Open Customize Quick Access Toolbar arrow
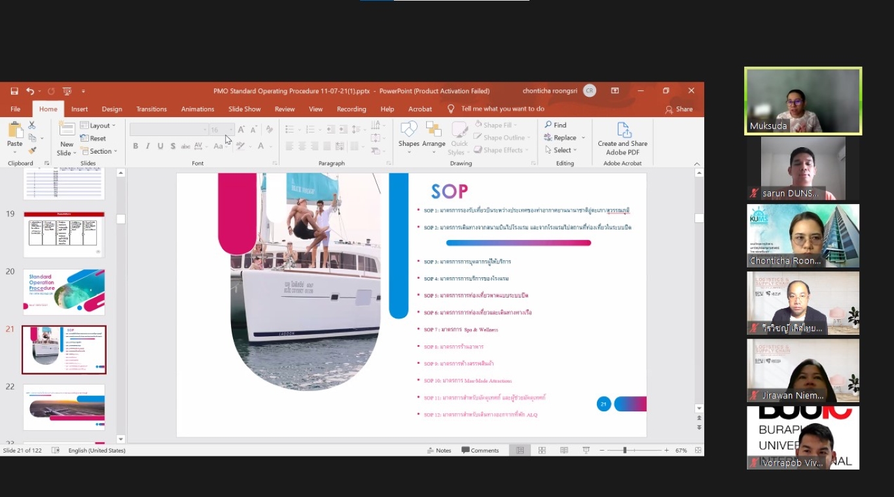This screenshot has width=894, height=497. [x=83, y=91]
